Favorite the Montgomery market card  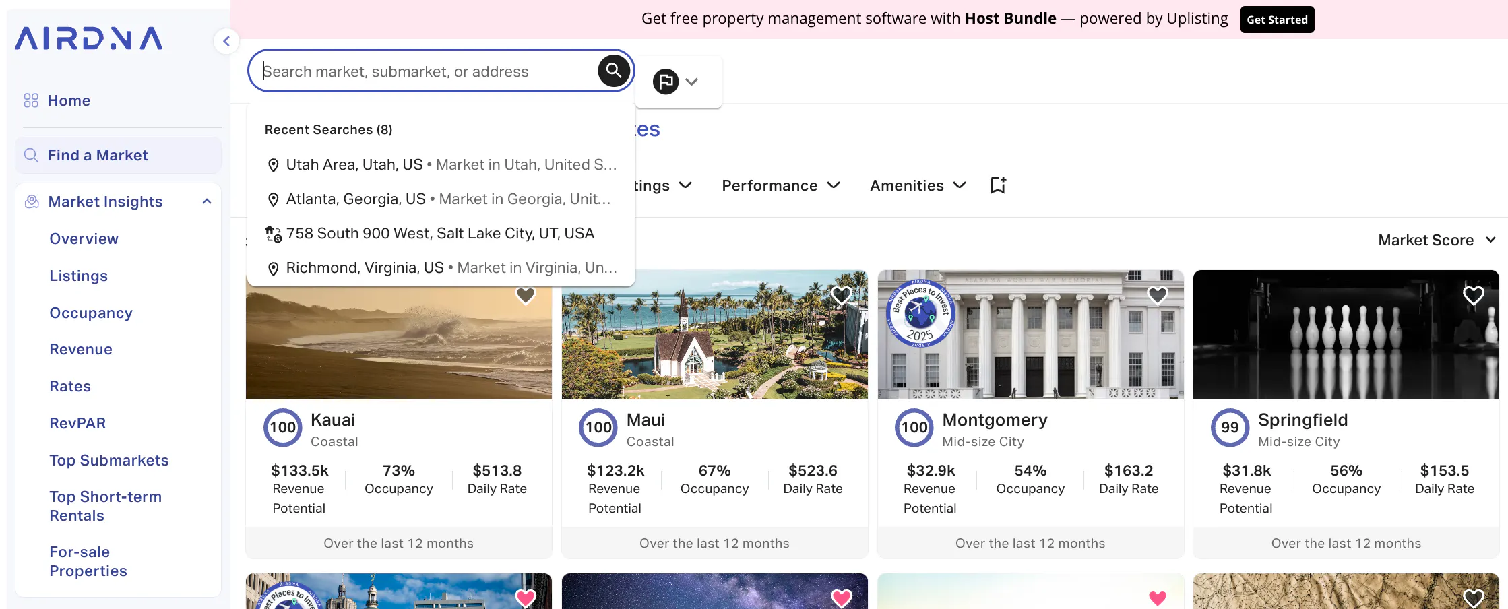[x=1158, y=295]
